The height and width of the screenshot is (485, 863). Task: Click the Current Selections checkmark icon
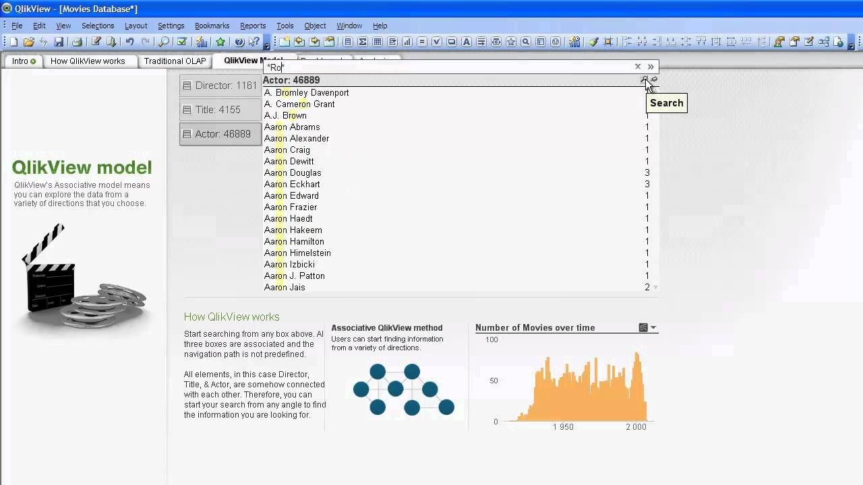(182, 42)
